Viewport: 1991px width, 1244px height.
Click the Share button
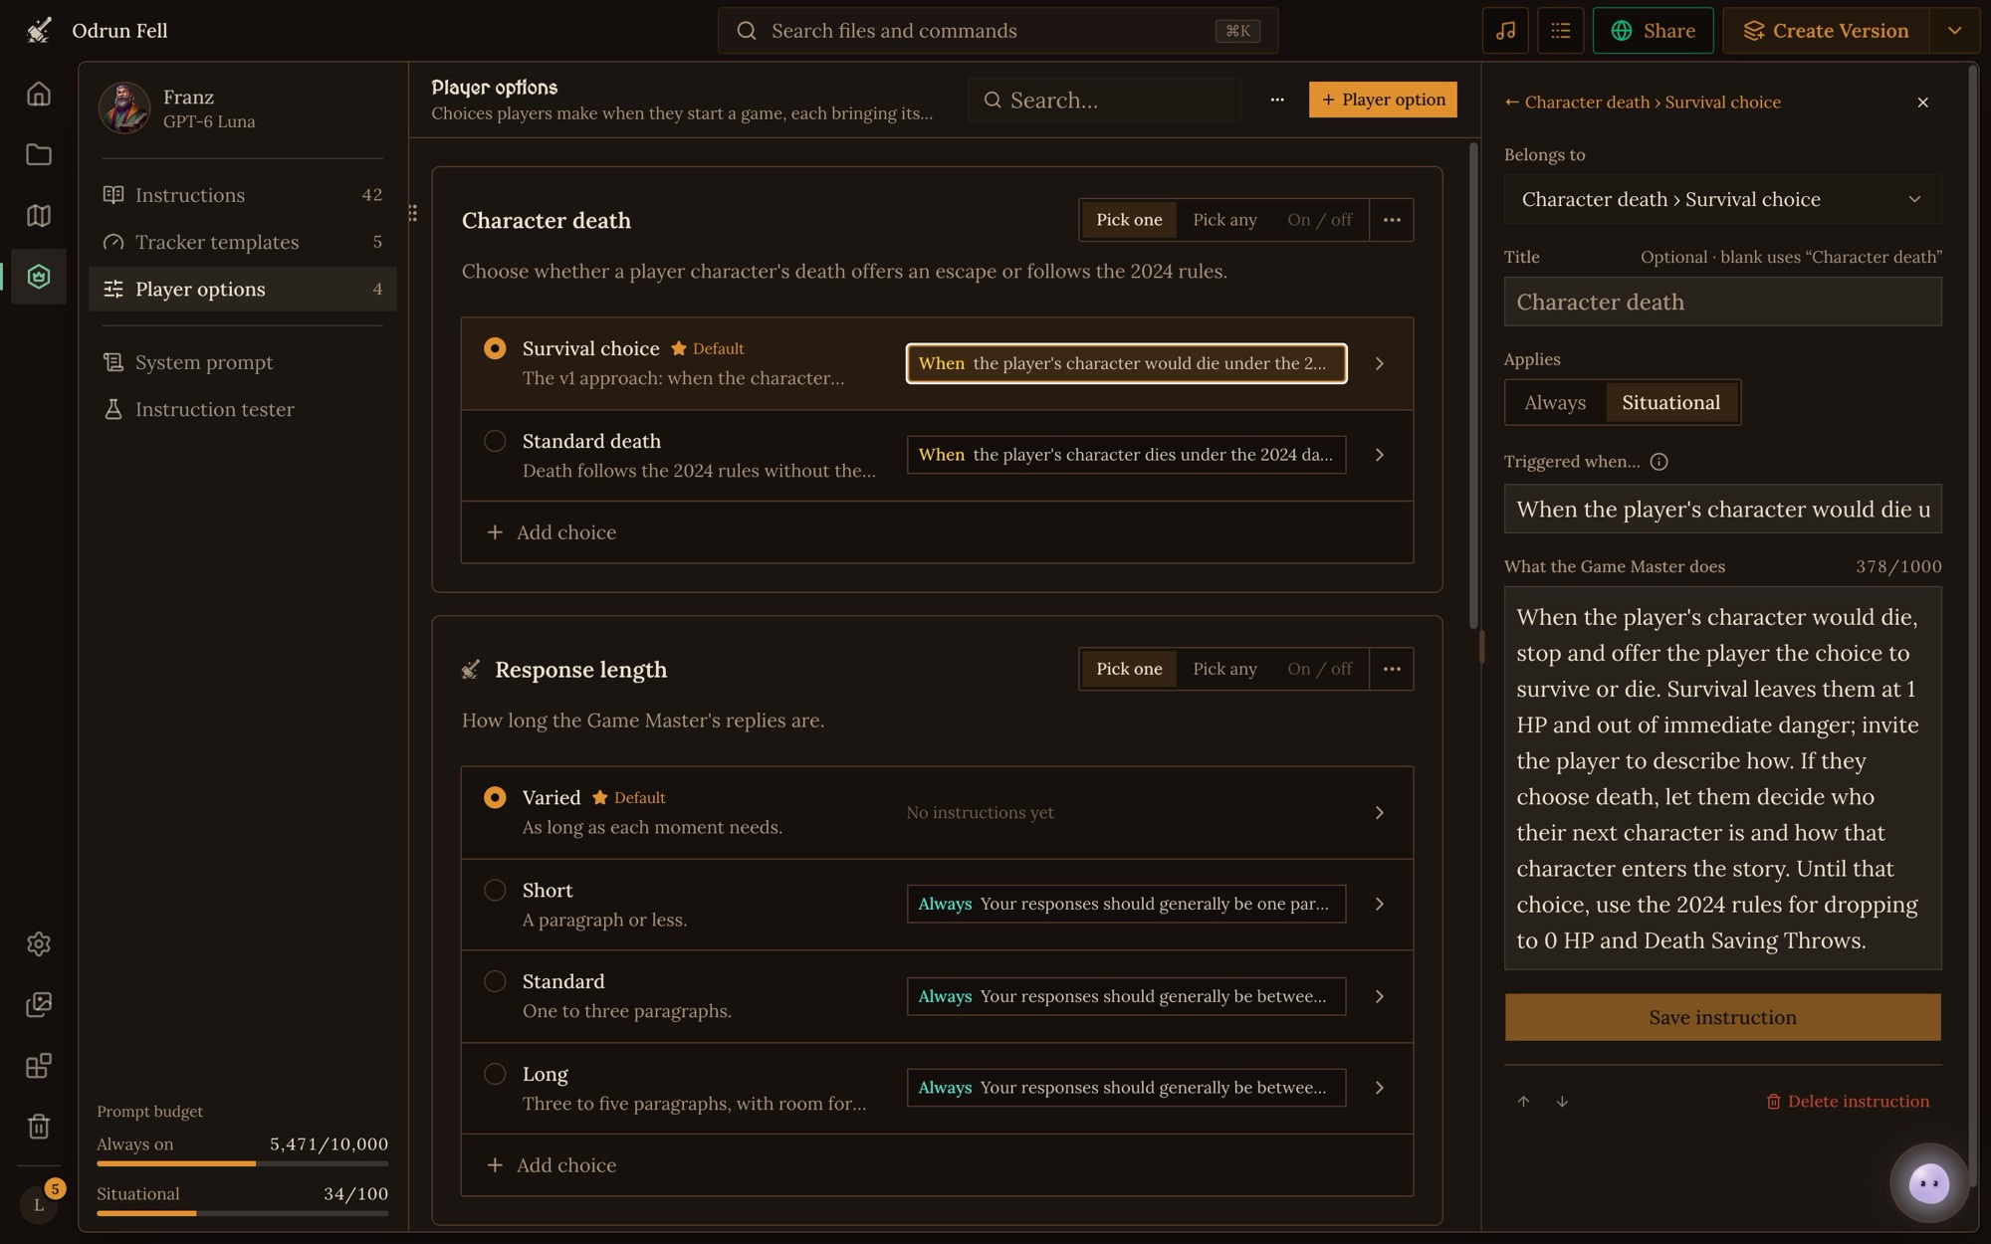click(x=1653, y=31)
